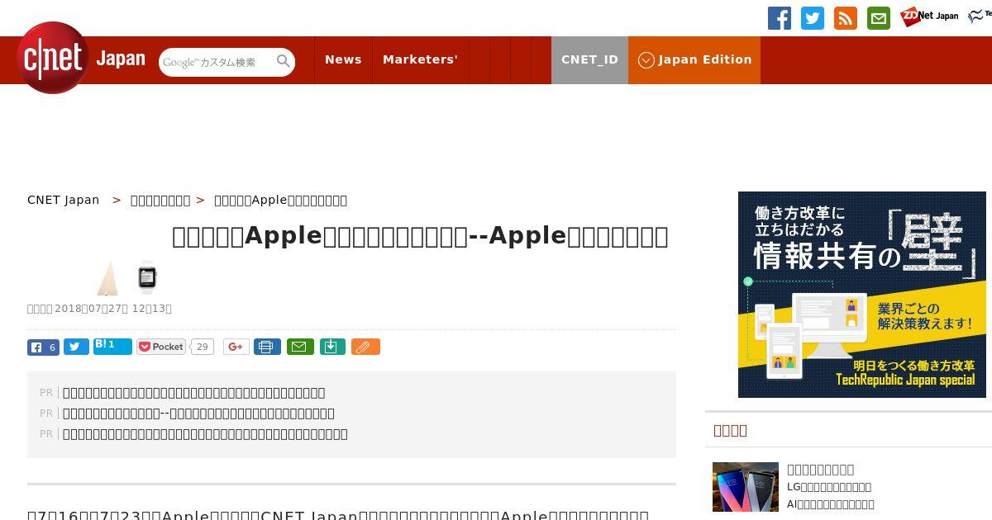Viewport: 992px width, 520px height.
Task: Focus the Google custom search field
Action: [217, 62]
